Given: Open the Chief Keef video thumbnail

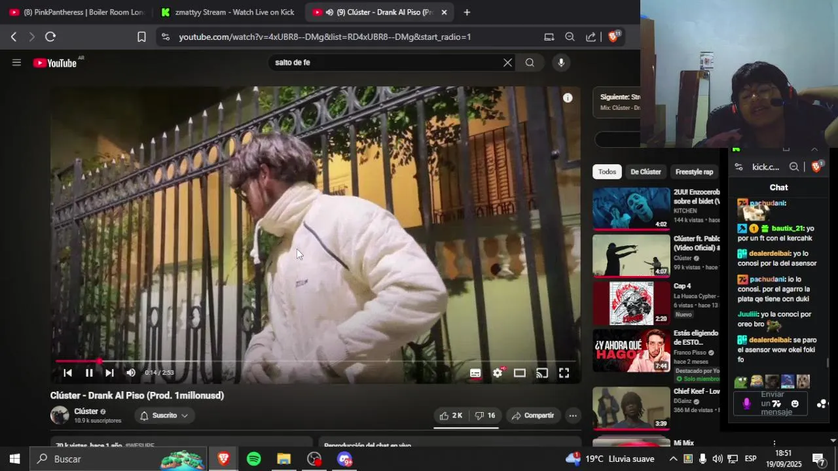Looking at the screenshot, I should pos(631,408).
